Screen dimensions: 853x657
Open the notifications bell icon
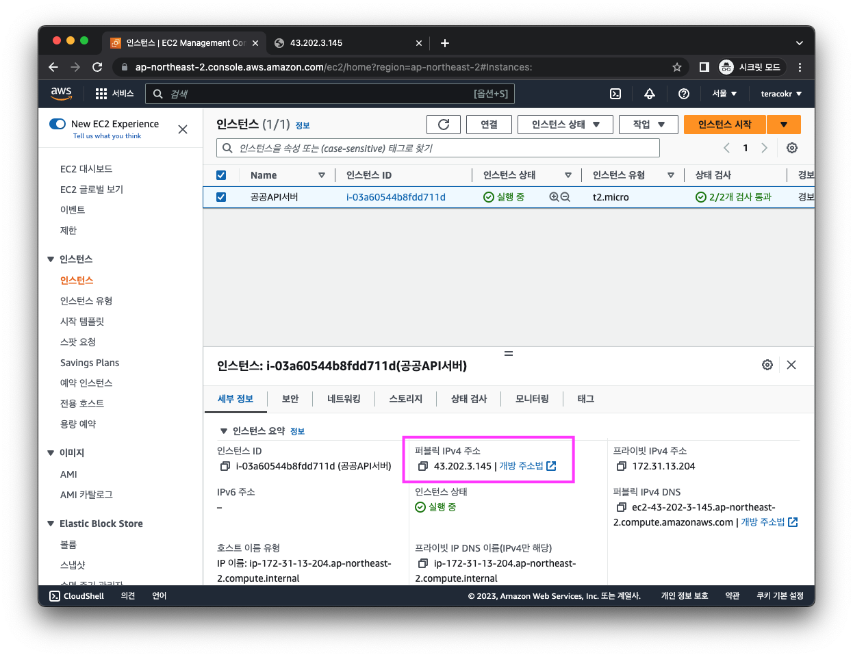[650, 94]
